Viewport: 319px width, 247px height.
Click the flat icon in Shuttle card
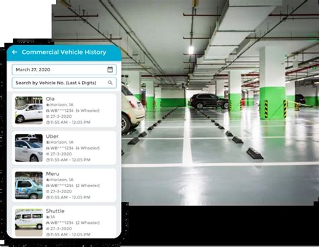click(48, 217)
